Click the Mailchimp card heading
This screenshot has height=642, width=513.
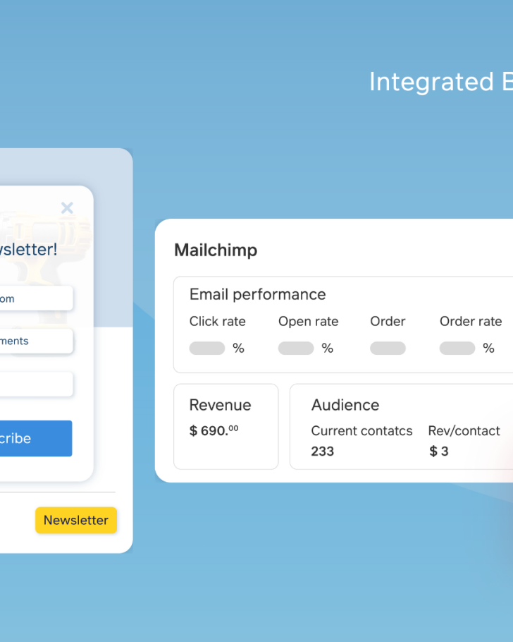coord(216,250)
